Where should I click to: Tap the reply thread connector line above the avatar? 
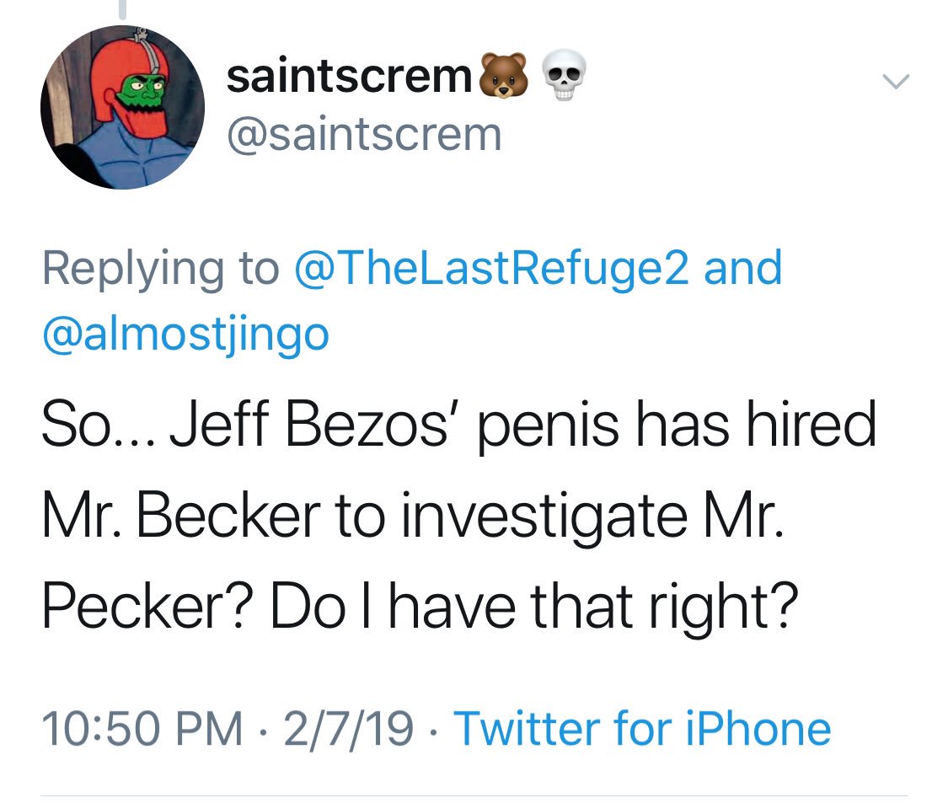click(123, 9)
